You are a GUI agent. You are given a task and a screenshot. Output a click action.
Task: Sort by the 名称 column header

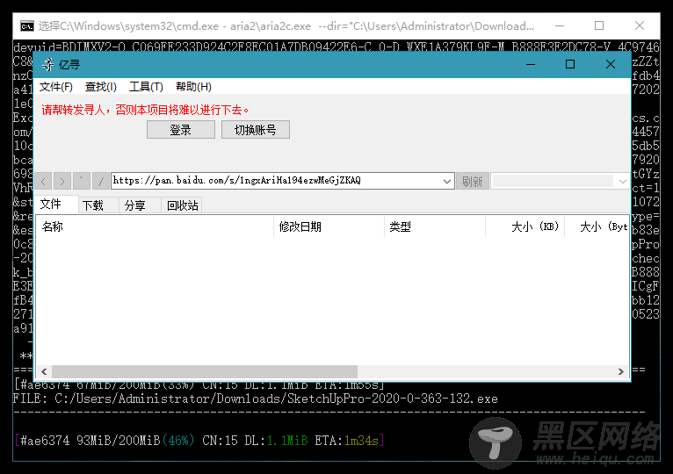155,226
